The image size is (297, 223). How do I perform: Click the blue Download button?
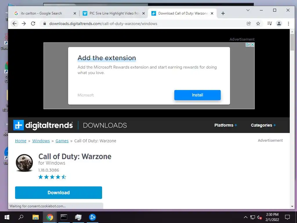point(59,193)
